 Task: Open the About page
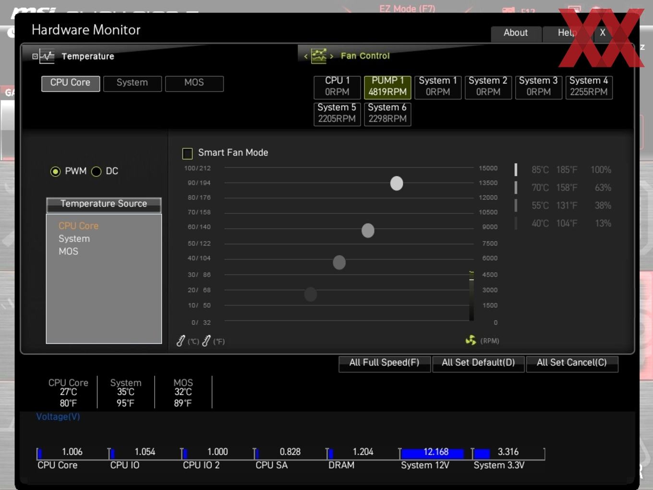[x=516, y=33]
